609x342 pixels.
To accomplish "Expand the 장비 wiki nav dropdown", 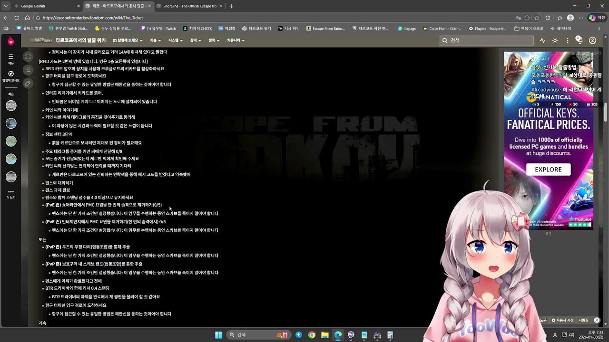I will click(195, 40).
